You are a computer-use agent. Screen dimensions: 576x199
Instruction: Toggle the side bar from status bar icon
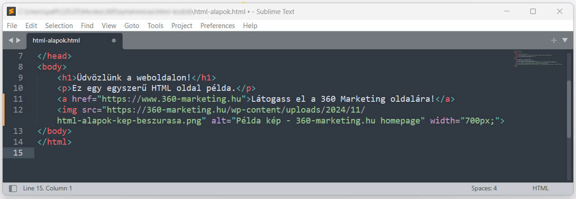pos(13,188)
